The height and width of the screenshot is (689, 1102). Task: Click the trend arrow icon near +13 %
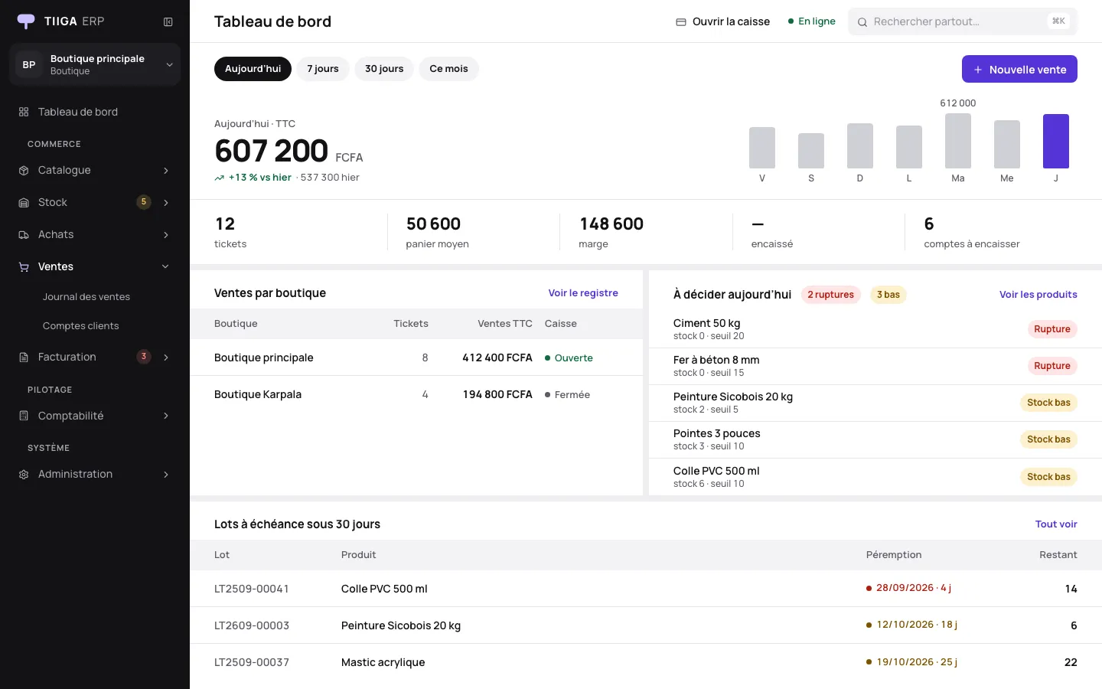click(220, 178)
